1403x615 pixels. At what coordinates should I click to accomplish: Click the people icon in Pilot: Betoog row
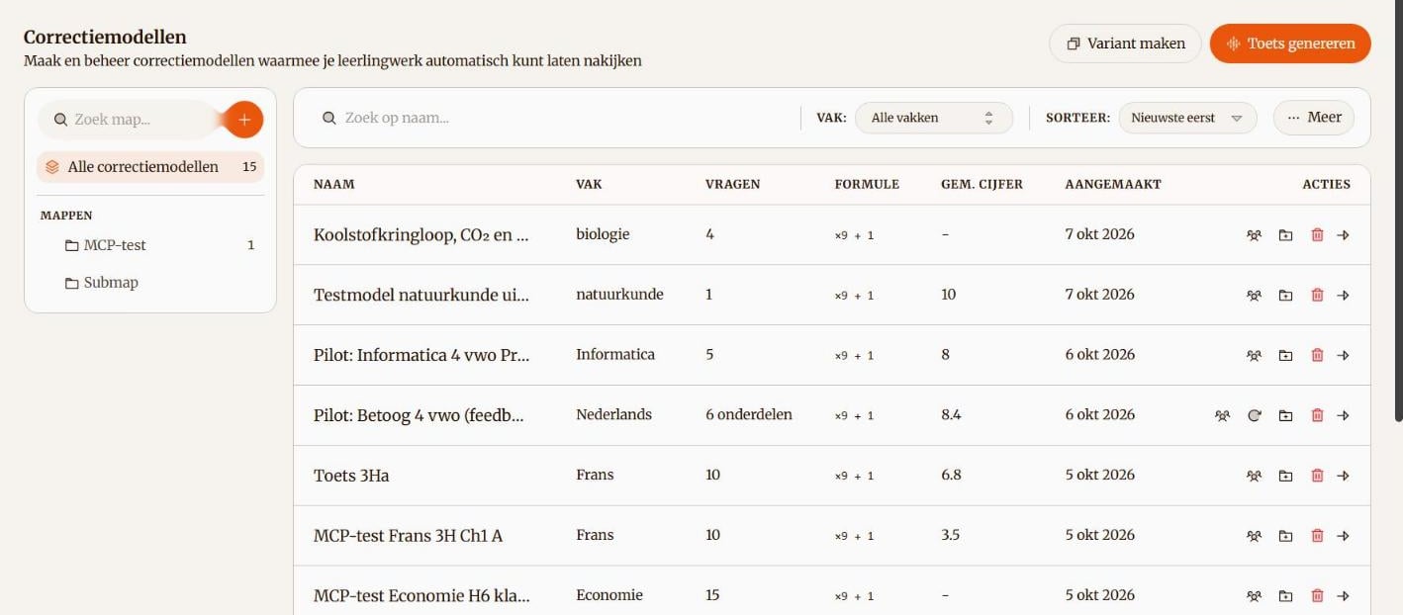pyautogui.click(x=1222, y=416)
